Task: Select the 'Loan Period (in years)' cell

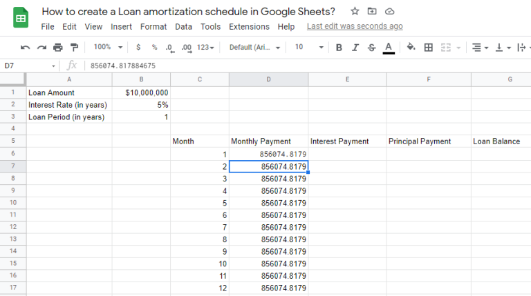Action: 69,117
